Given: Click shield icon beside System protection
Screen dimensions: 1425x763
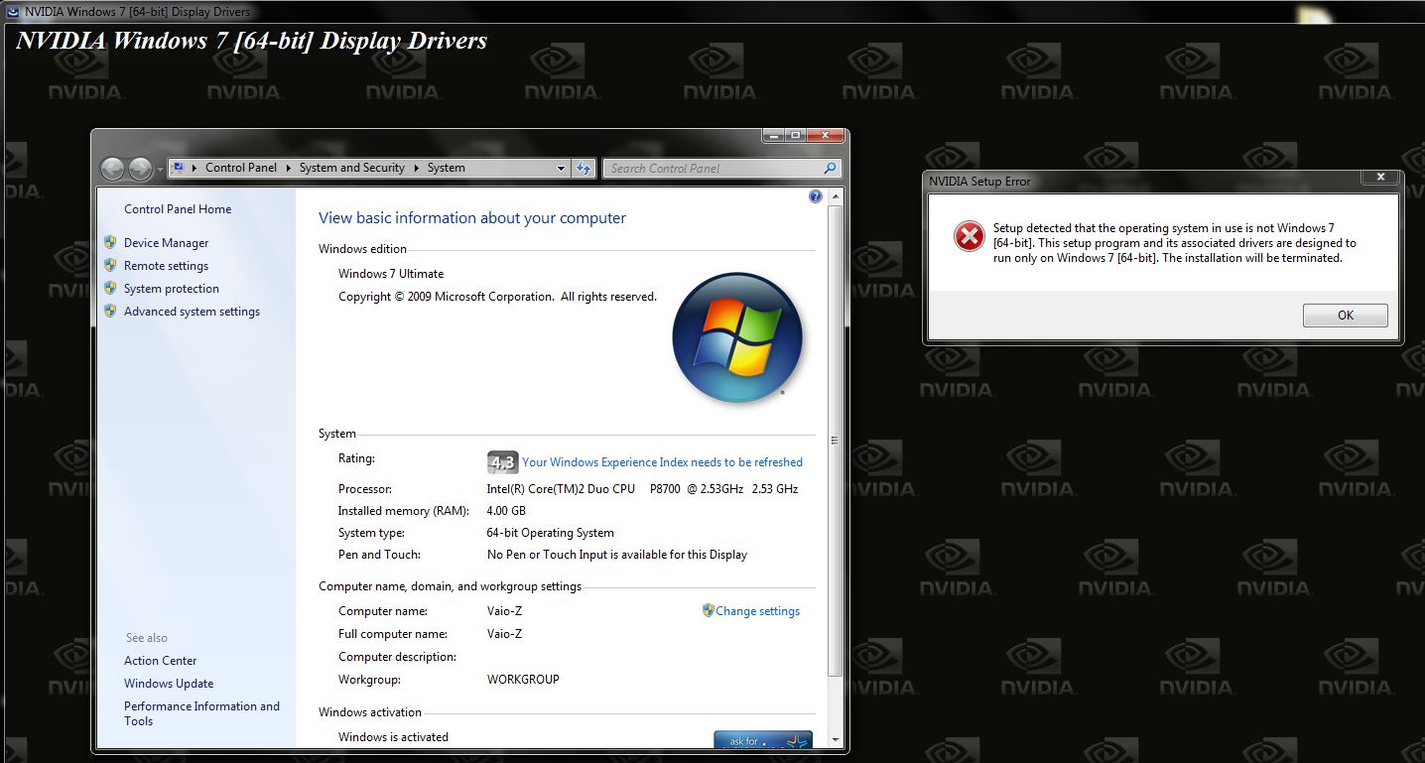Looking at the screenshot, I should click(110, 288).
